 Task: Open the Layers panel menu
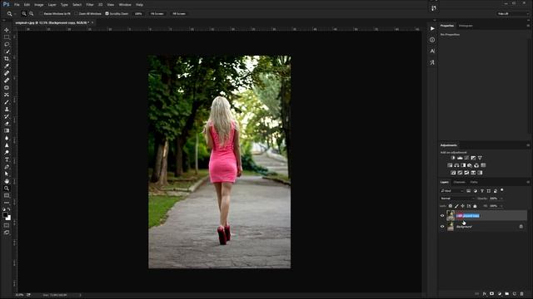click(528, 182)
